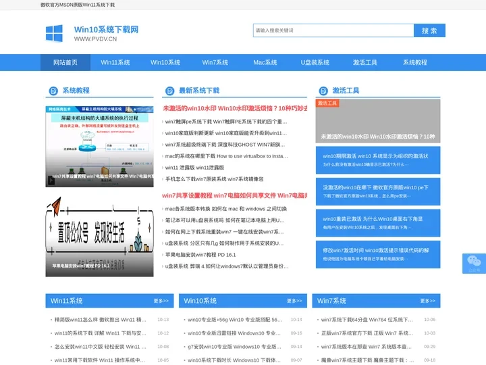
Task: Click the Windows logo site icon
Action: 54,34
